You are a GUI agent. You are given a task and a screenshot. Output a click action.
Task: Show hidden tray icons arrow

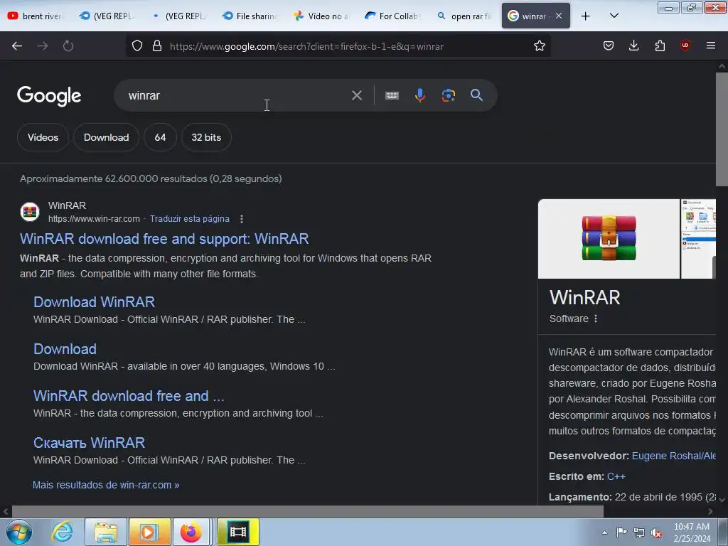(x=604, y=532)
